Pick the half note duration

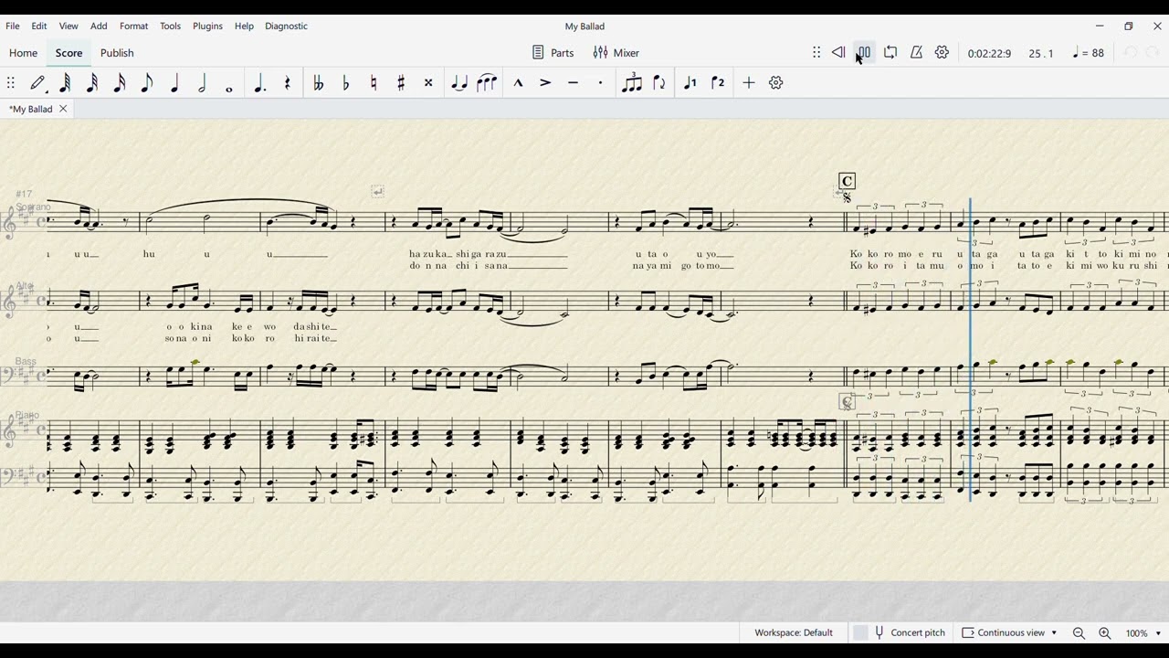click(x=202, y=83)
